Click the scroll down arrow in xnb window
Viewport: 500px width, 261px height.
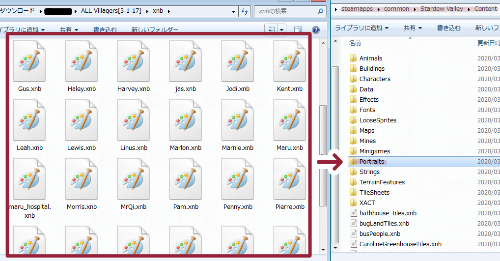pos(323,250)
